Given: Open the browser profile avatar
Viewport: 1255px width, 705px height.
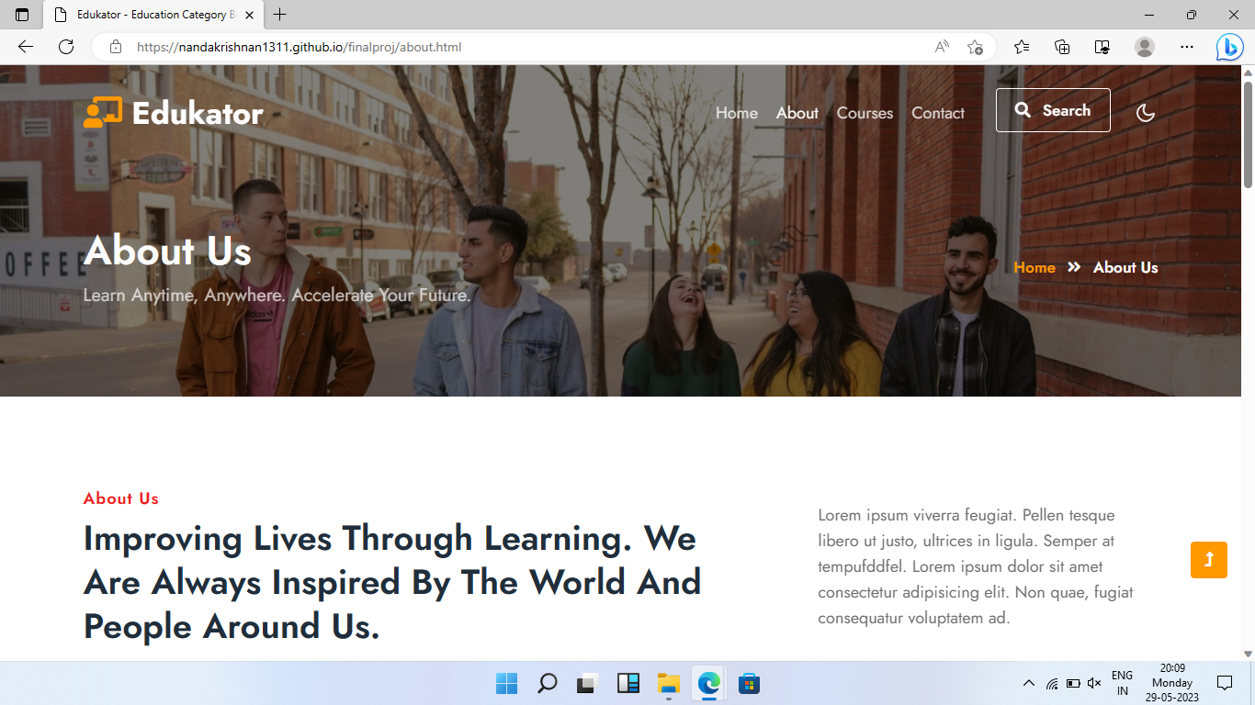Looking at the screenshot, I should pos(1145,46).
